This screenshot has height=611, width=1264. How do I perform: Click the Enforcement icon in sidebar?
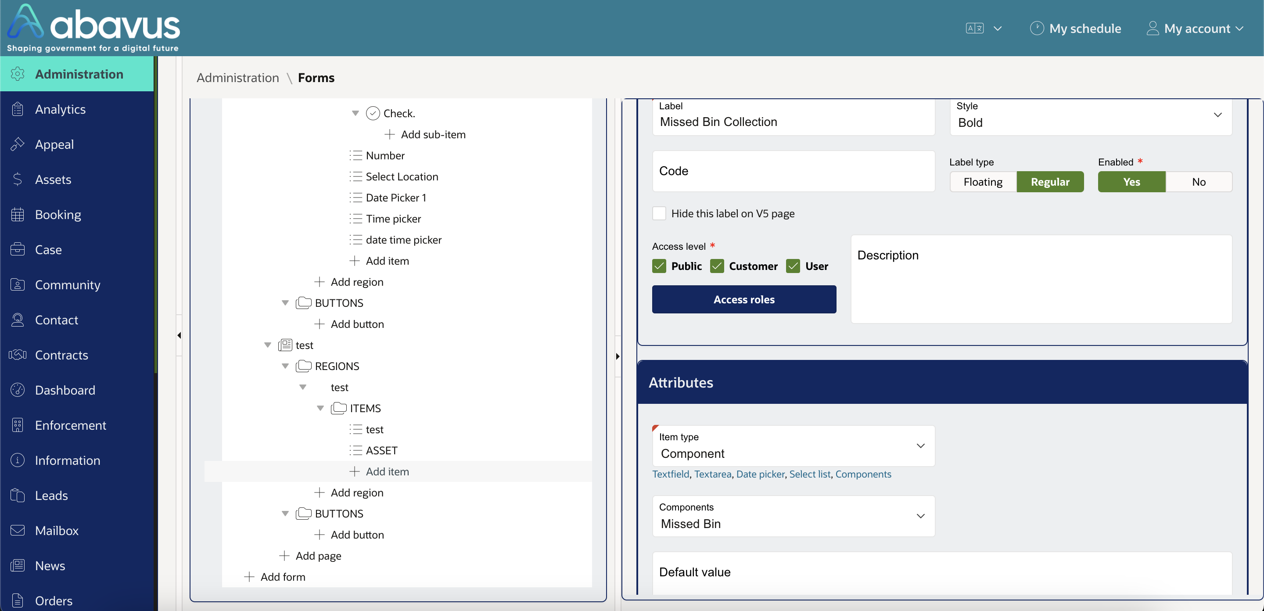(x=18, y=425)
